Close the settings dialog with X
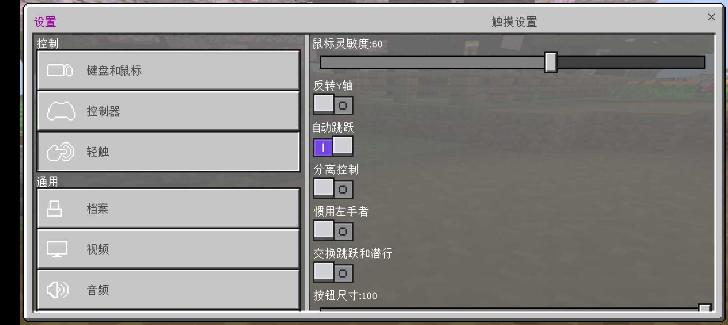The height and width of the screenshot is (325, 728). (x=711, y=17)
